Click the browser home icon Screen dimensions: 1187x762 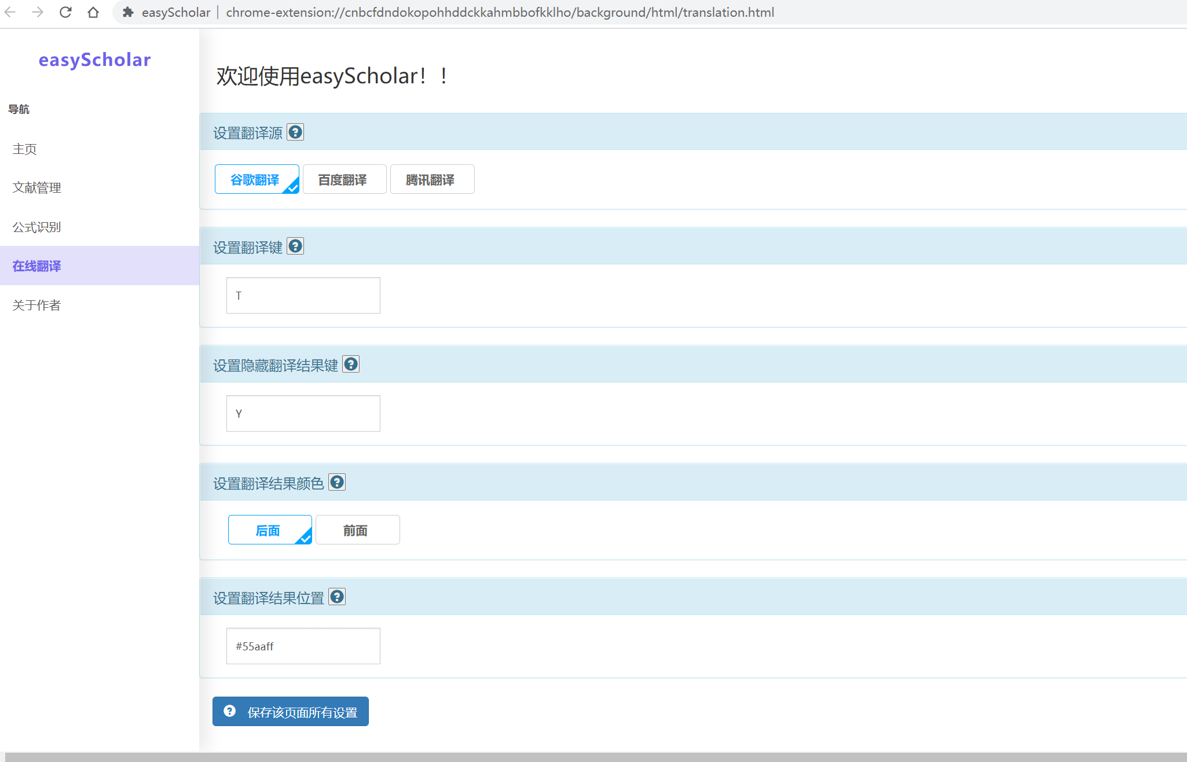coord(93,12)
